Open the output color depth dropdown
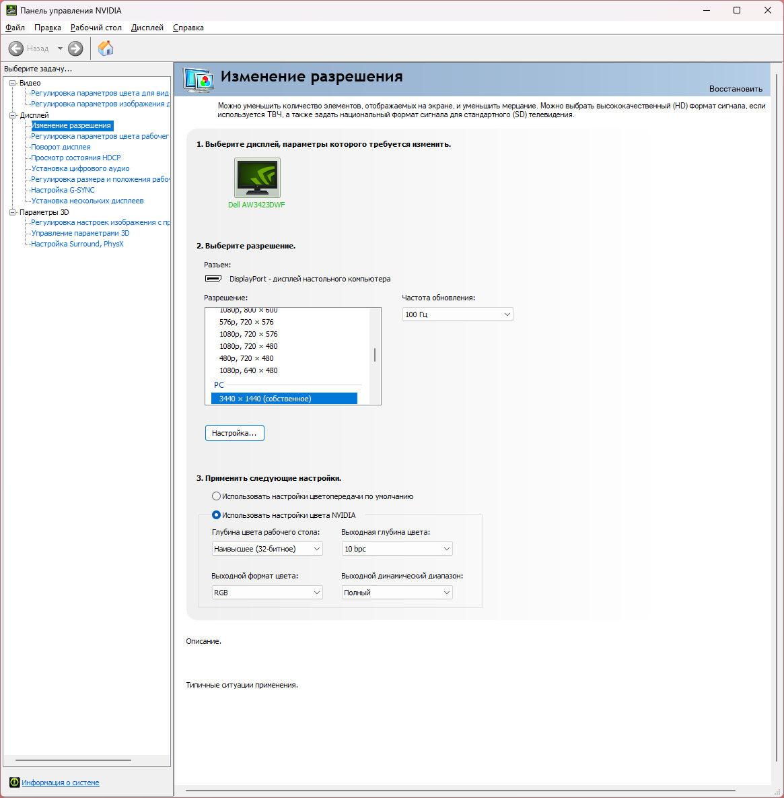This screenshot has width=784, height=798. [396, 549]
